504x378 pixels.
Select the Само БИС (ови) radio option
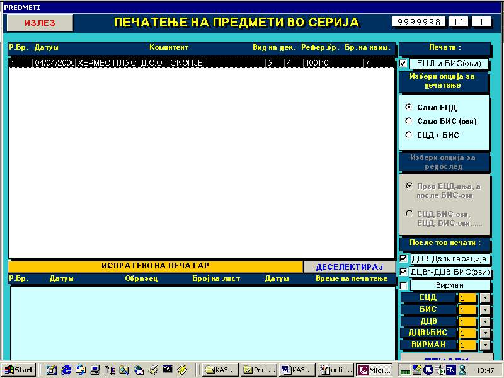pyautogui.click(x=409, y=121)
